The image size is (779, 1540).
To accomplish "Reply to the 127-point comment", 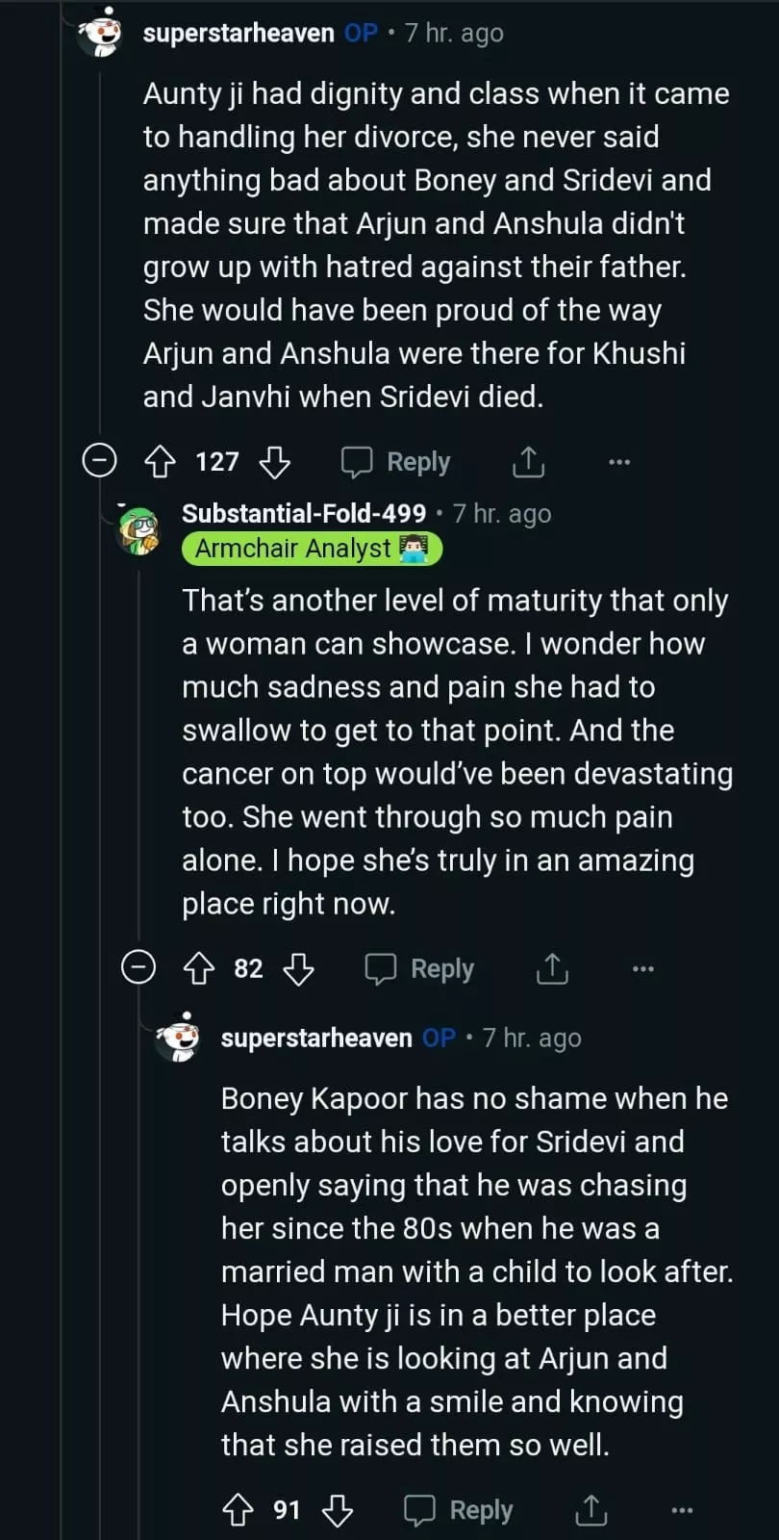I will click(396, 462).
